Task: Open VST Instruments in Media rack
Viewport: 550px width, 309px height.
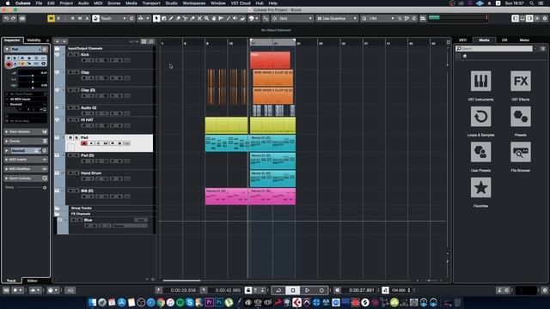Action: click(480, 81)
